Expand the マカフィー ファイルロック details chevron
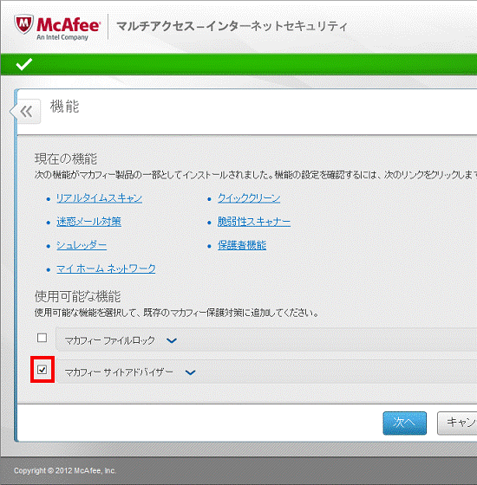Screen dimensions: 477x485 point(172,341)
